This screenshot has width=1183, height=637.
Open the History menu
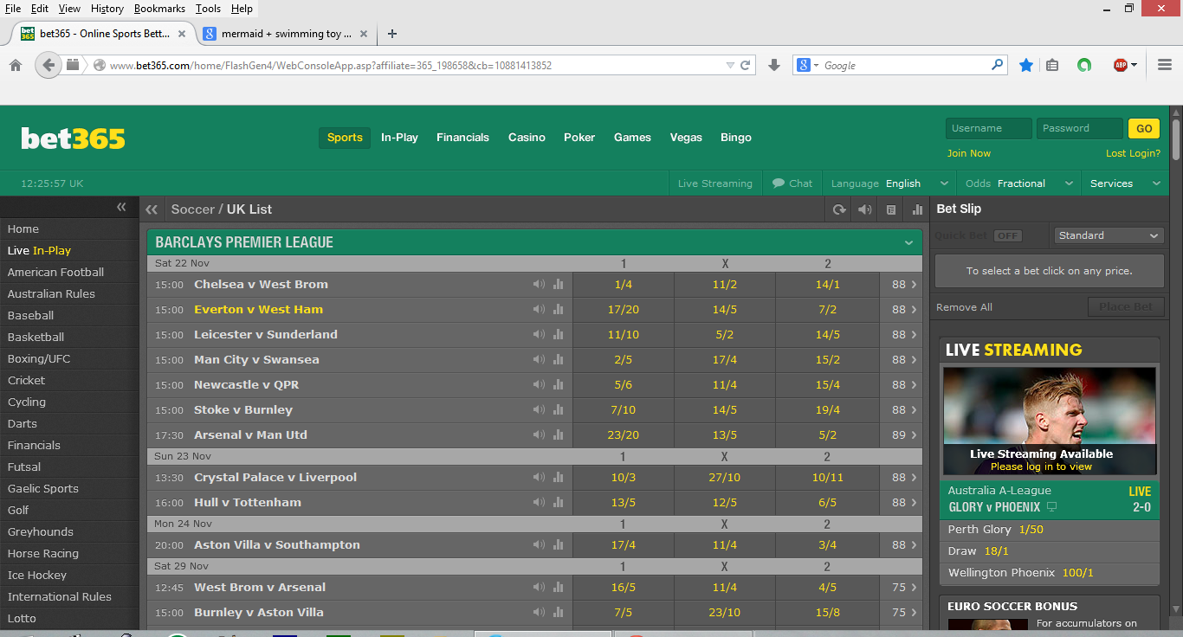click(107, 9)
